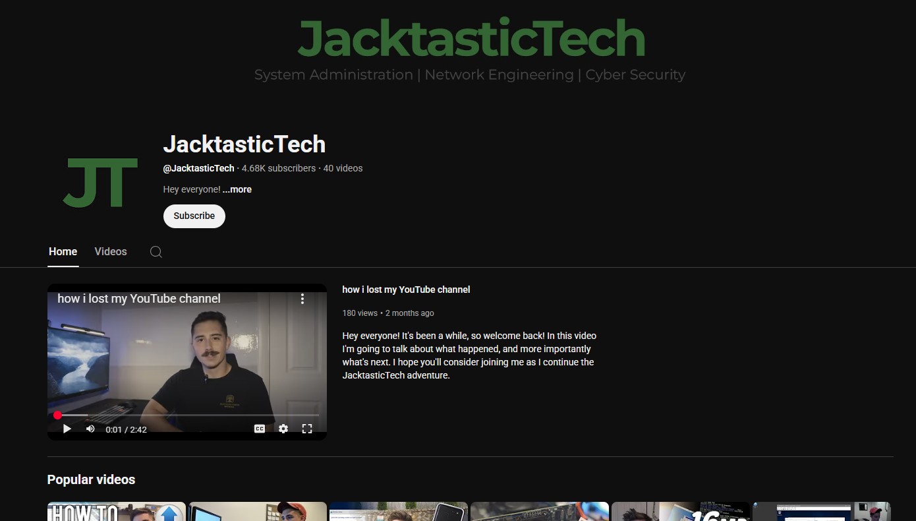Select the Home tab

pyautogui.click(x=63, y=252)
